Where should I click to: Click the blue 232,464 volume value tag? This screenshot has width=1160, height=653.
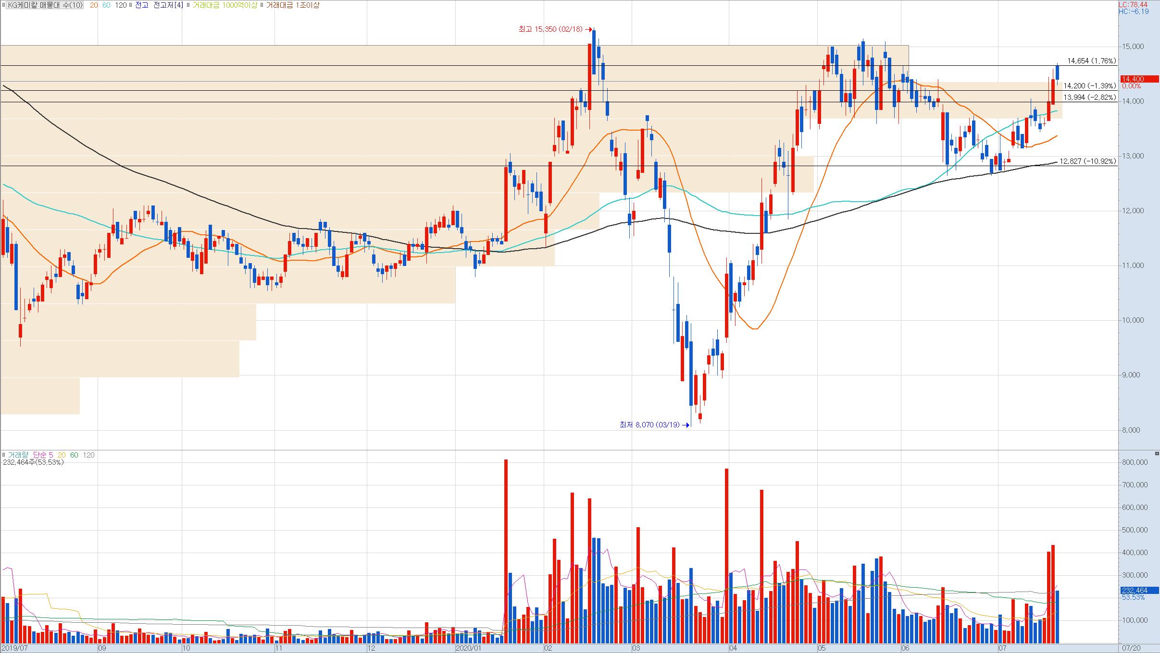point(1139,591)
